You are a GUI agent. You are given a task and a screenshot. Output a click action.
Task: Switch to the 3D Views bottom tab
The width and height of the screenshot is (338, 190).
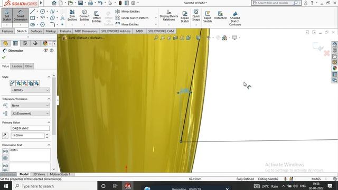point(39,174)
